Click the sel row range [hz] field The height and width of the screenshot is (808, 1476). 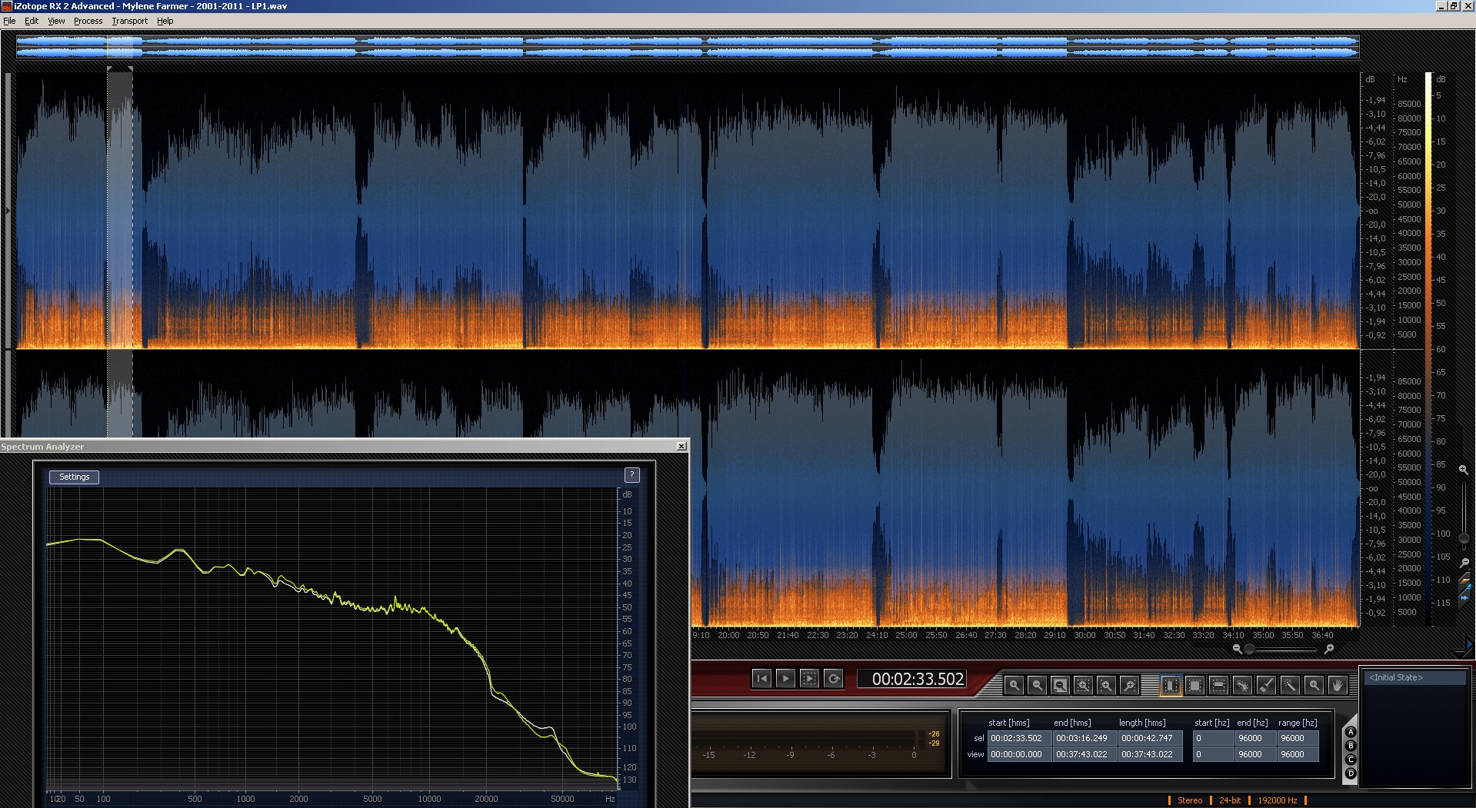1298,738
